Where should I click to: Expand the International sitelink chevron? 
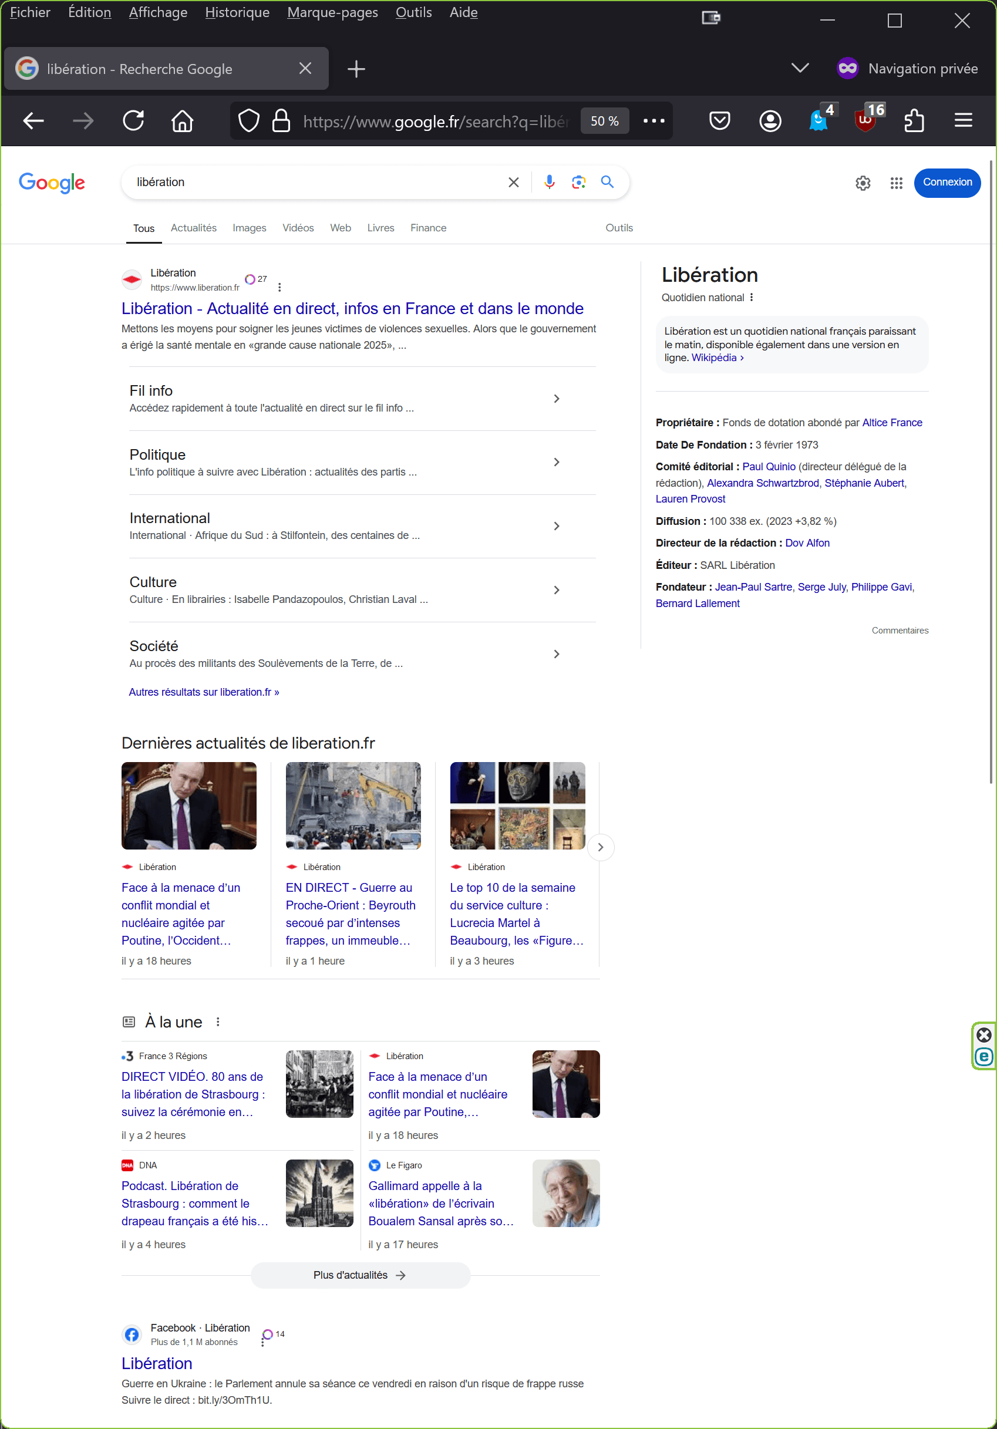point(557,526)
